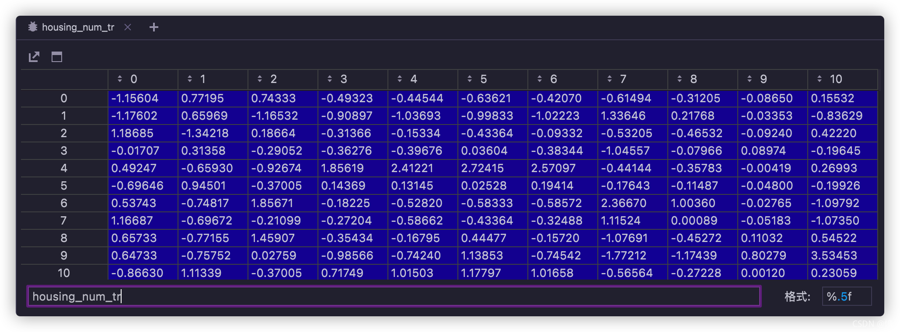Select row index 10
The image size is (900, 332).
64,273
